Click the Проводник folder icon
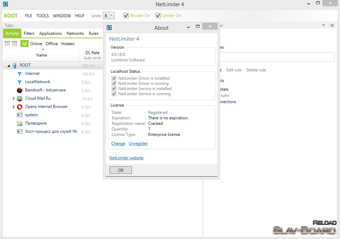340x239 pixels. [20, 123]
